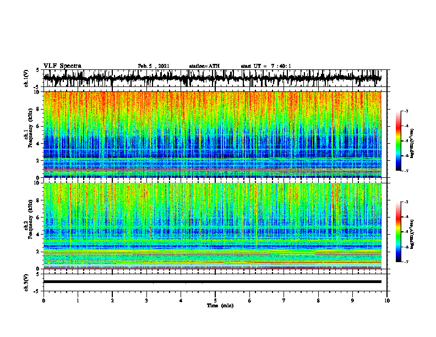Click the "8" tick on the time axis
This screenshot has height=337, width=436.
(318, 301)
